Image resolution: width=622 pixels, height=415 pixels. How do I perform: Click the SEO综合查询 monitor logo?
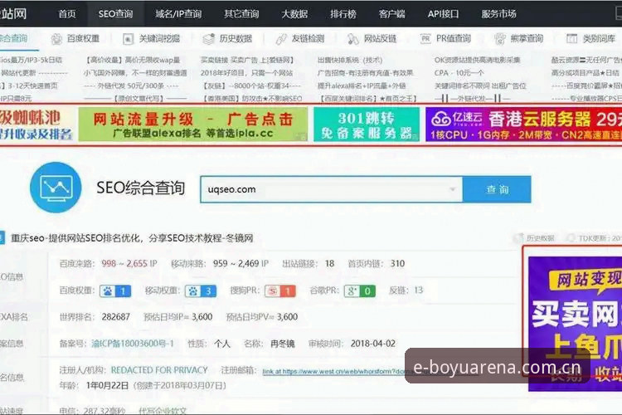[56, 188]
